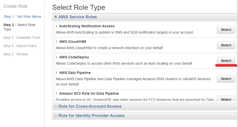Viewport: 238px width, 127px height.
Task: Expand AutoScaling Notification Access chevron
Action: pyautogui.click(x=56, y=26)
